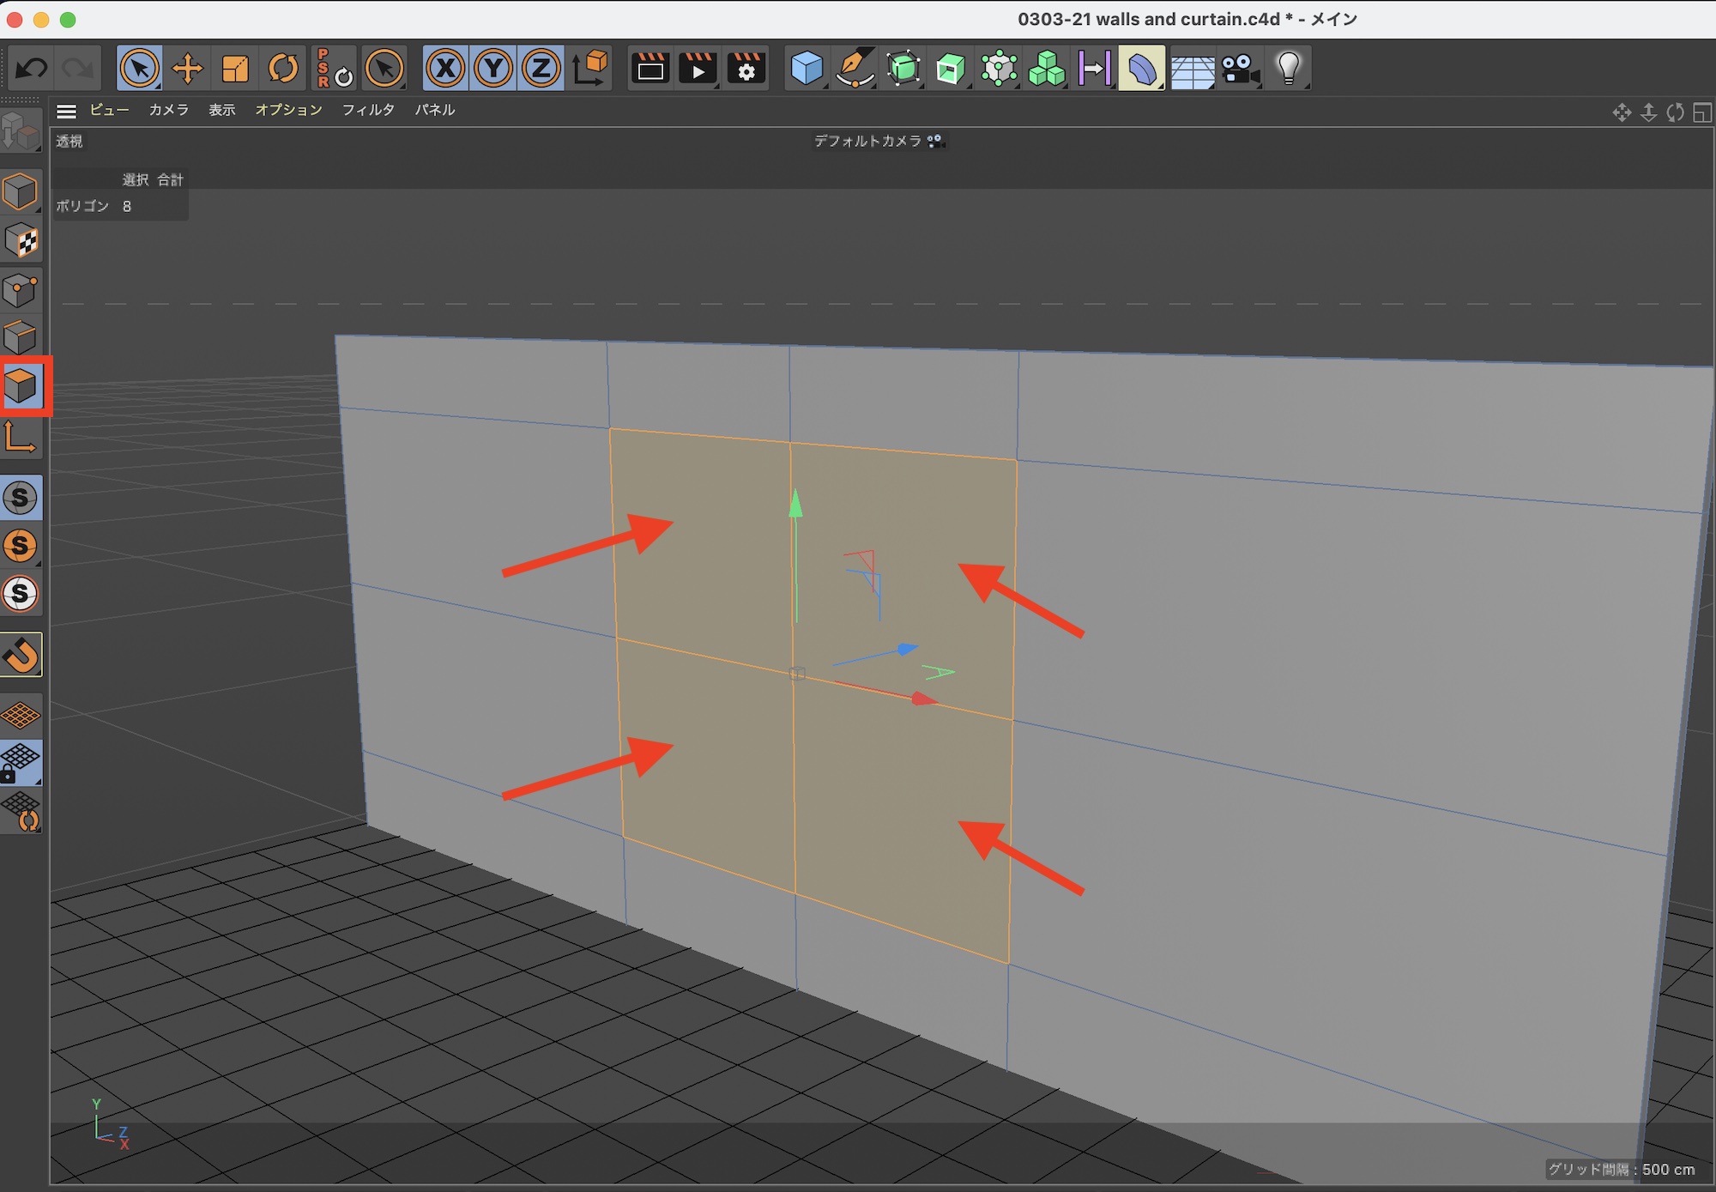Toggle the Y axis lock
1716x1192 pixels.
[493, 69]
